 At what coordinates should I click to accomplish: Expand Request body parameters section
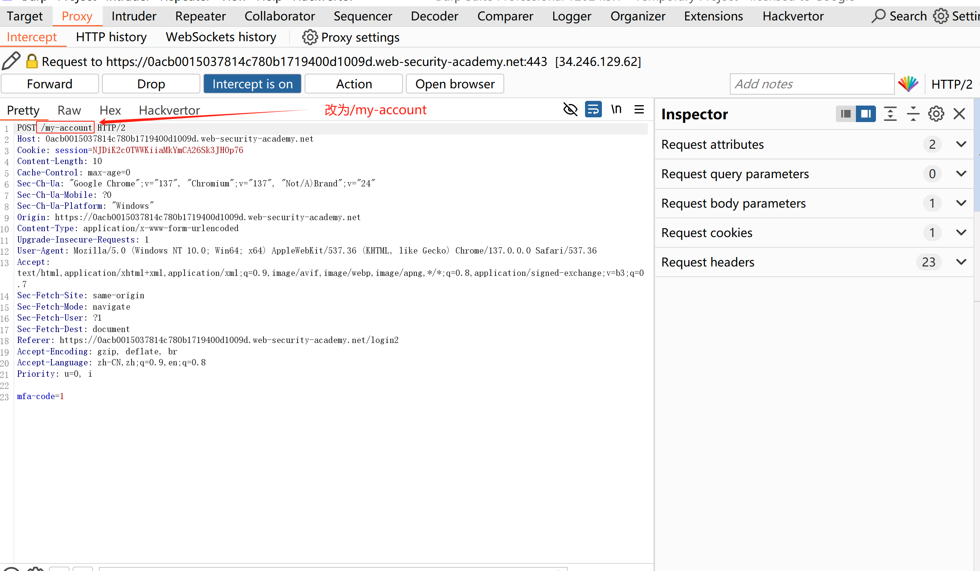coord(961,203)
